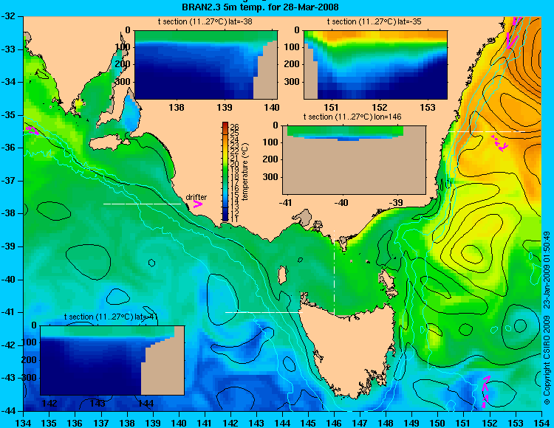Select the vertical temperature color bar
This screenshot has width=554, height=428.
tap(225, 172)
